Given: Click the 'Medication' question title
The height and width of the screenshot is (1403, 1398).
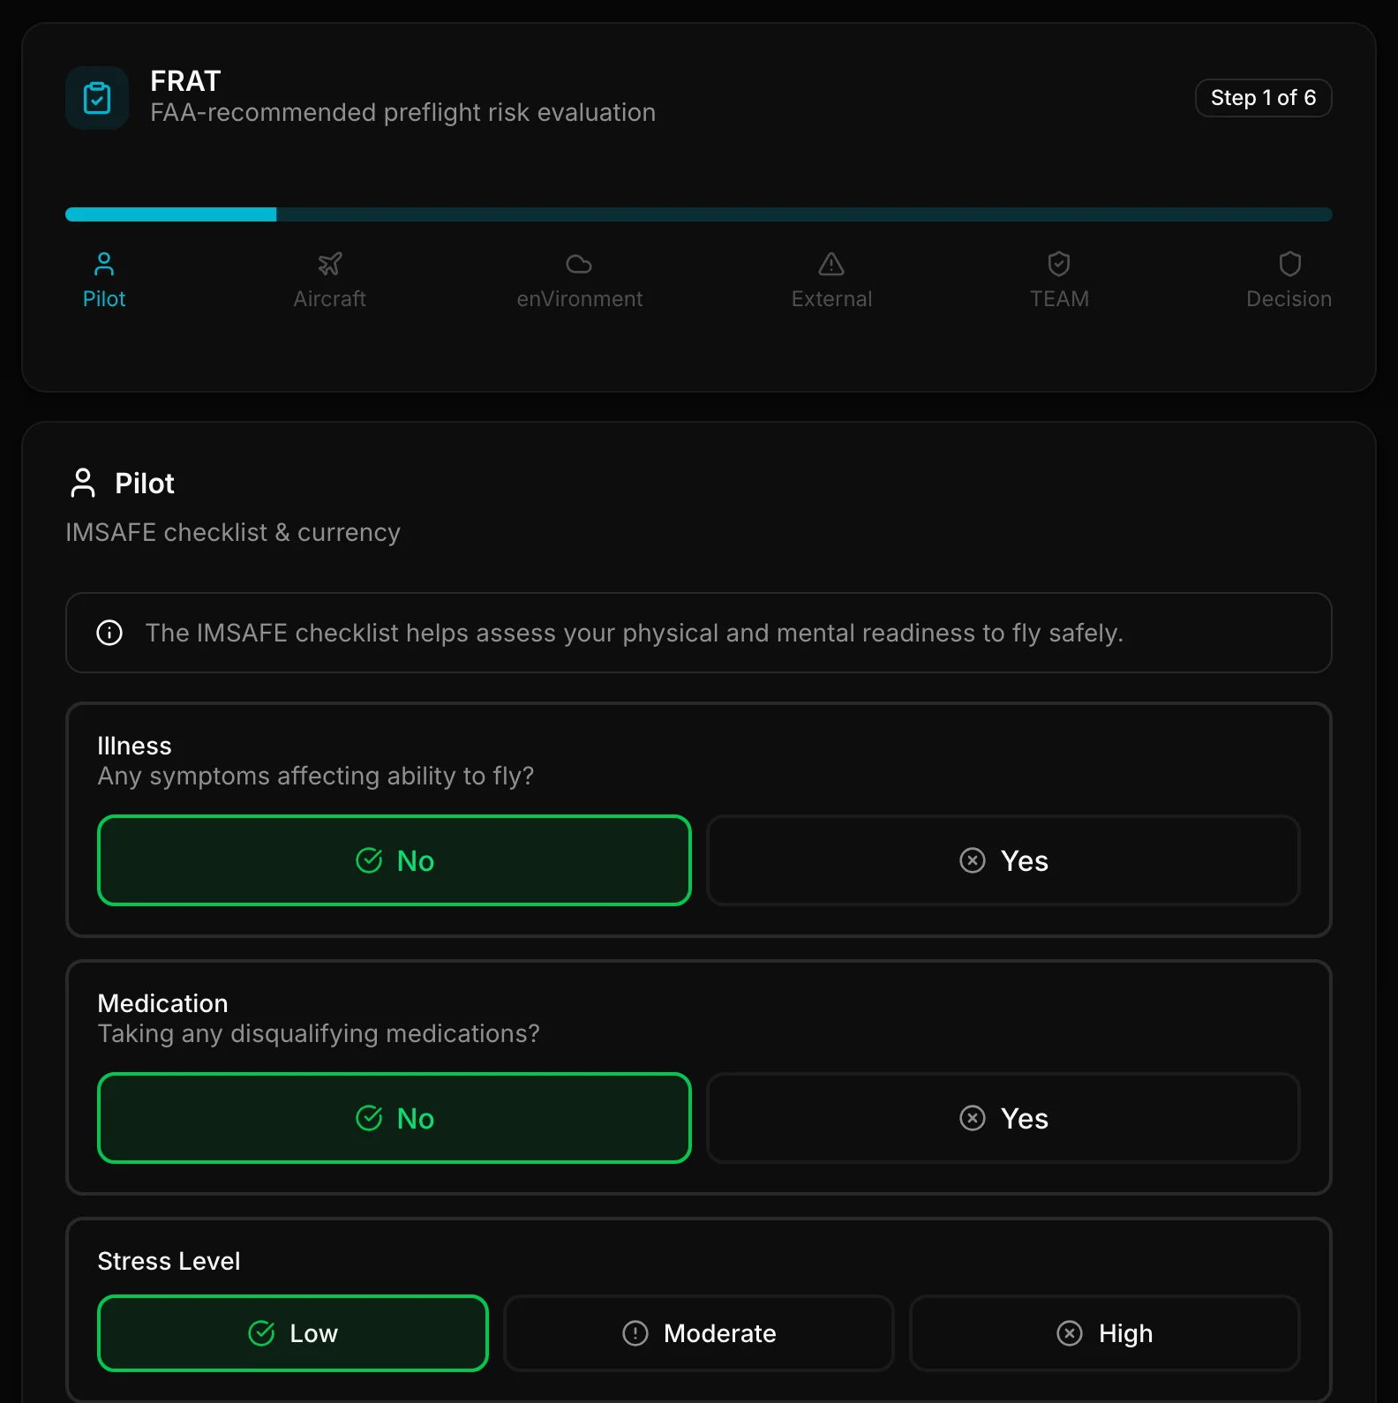Looking at the screenshot, I should [162, 1003].
